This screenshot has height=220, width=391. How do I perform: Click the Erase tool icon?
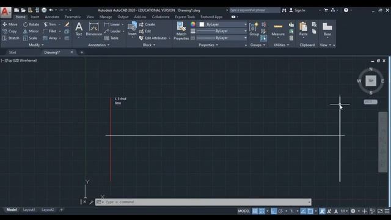coord(67,24)
